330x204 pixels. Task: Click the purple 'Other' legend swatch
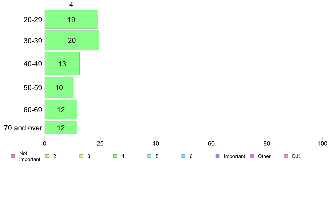point(252,156)
